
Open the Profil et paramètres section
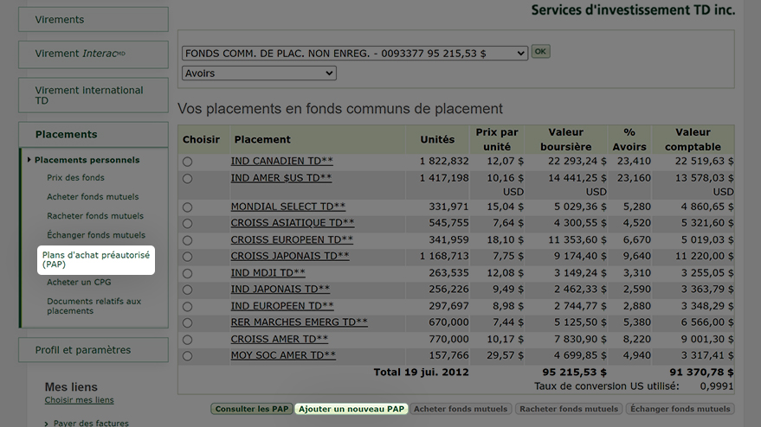click(x=94, y=350)
